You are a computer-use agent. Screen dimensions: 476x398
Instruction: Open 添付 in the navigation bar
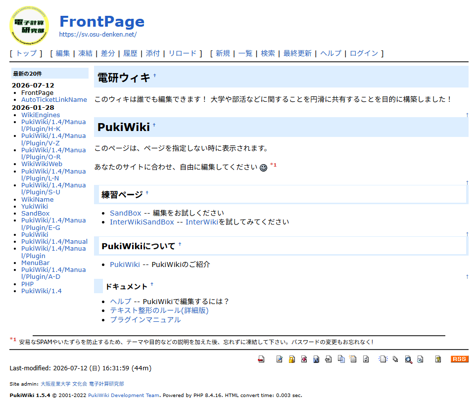pyautogui.click(x=153, y=53)
